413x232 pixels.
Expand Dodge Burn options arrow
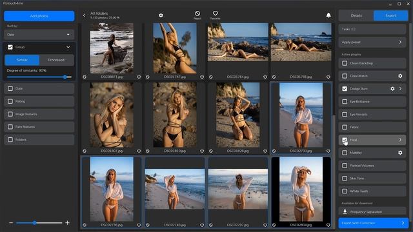coord(400,89)
